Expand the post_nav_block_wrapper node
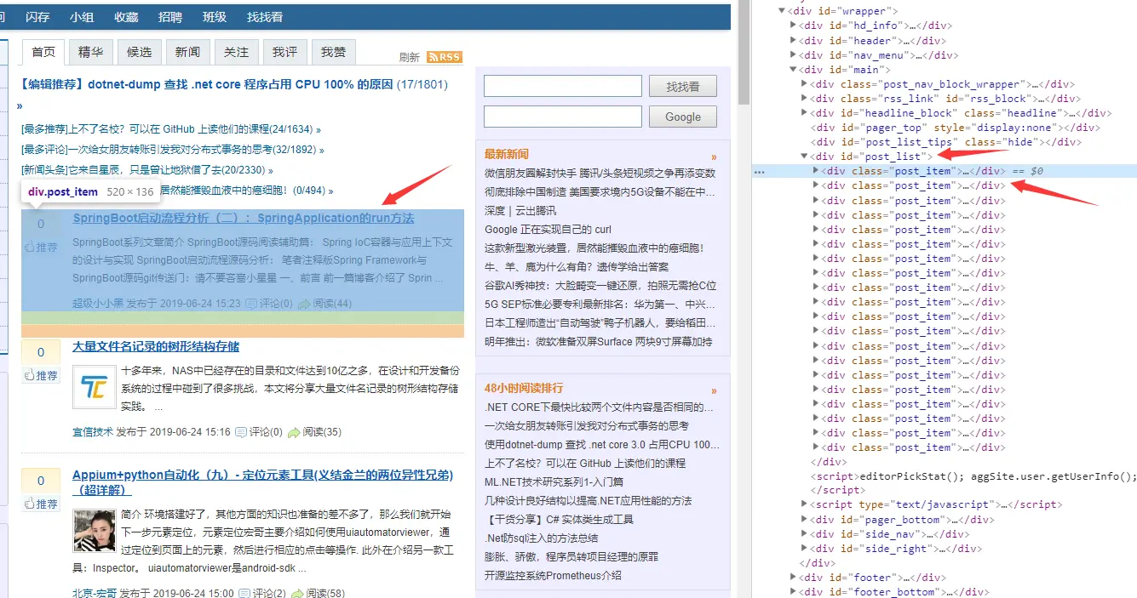This screenshot has width=1137, height=598. pyautogui.click(x=804, y=83)
